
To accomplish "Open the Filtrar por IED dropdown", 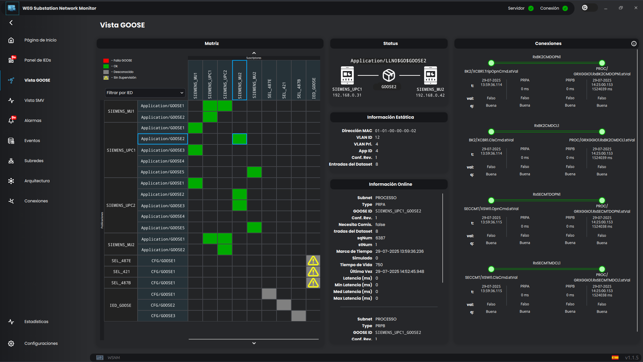I will point(145,93).
